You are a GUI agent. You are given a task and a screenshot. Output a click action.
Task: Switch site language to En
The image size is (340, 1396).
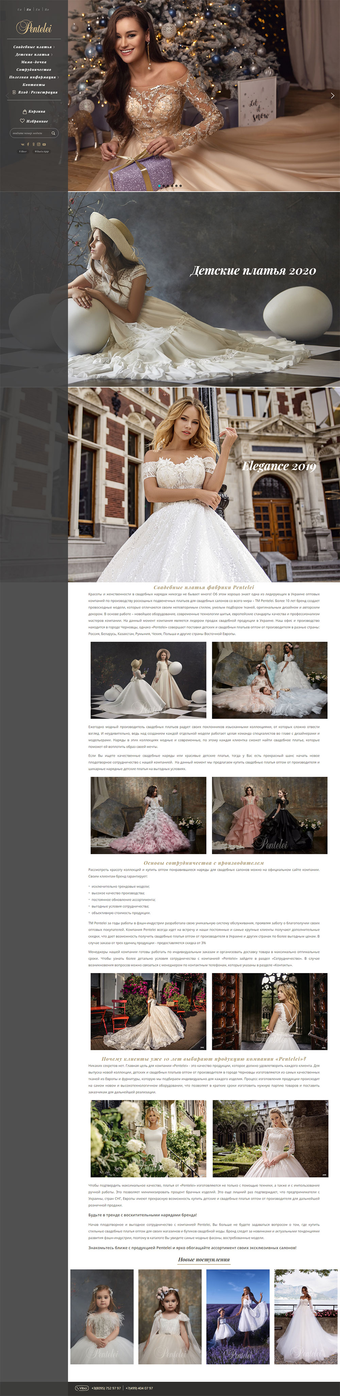38,10
